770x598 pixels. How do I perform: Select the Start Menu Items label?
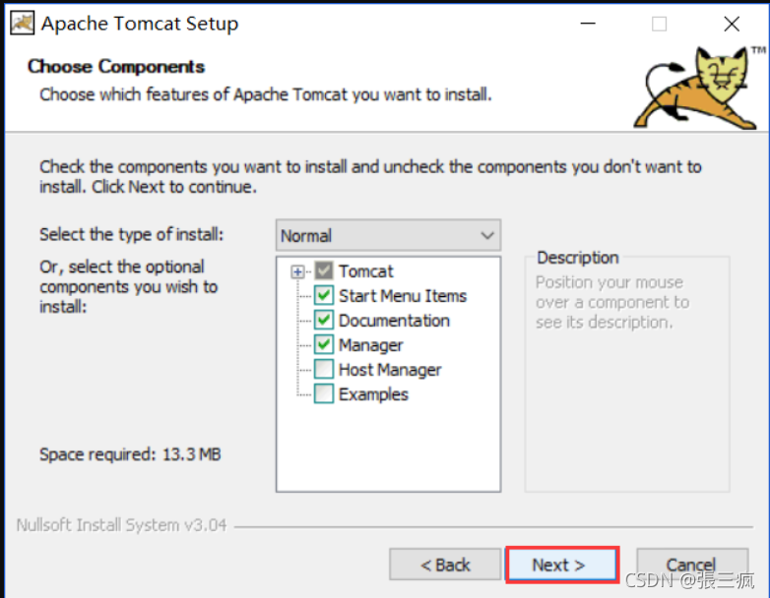[x=403, y=296]
